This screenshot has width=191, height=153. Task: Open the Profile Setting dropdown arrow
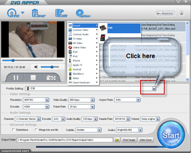154,88
